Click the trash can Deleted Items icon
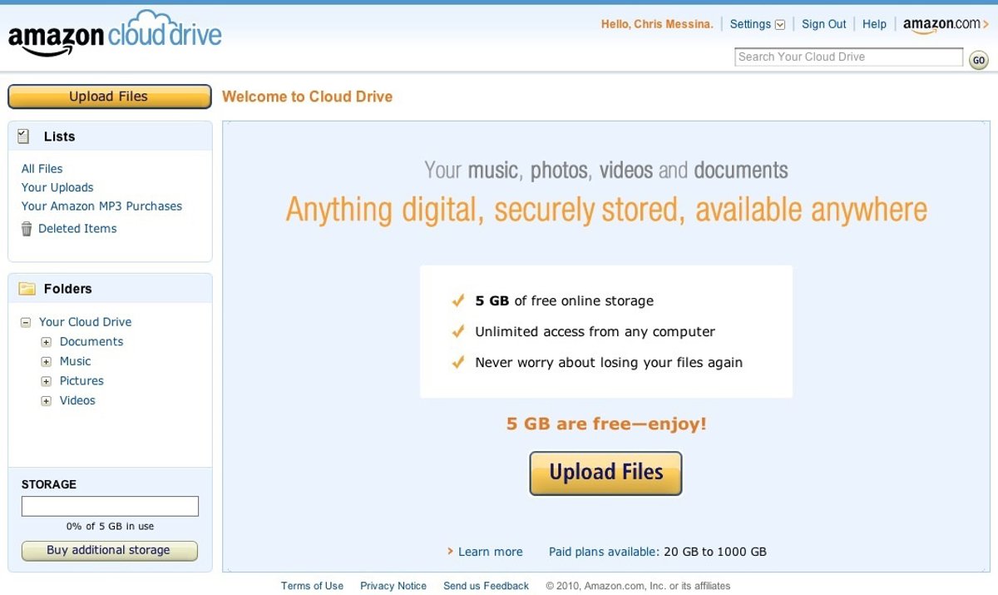Image resolution: width=998 pixels, height=595 pixels. (27, 229)
